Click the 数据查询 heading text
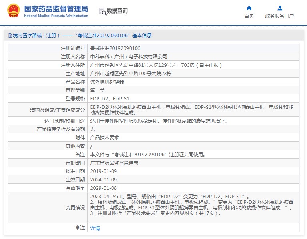This screenshot has width=307, height=239. [117, 11]
